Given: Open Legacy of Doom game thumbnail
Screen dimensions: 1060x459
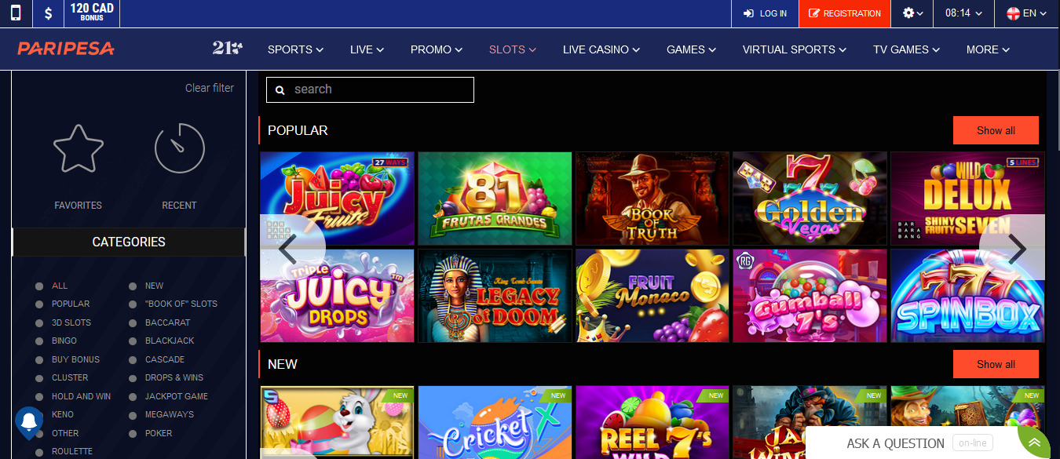Looking at the screenshot, I should [x=495, y=296].
